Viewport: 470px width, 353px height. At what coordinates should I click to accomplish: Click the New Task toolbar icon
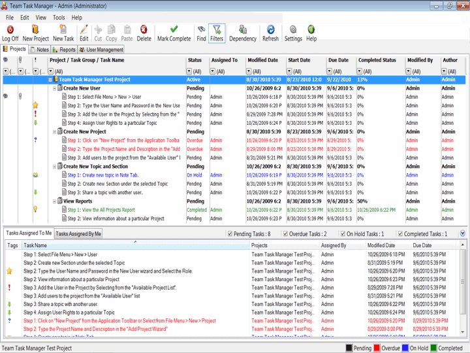[x=63, y=29]
